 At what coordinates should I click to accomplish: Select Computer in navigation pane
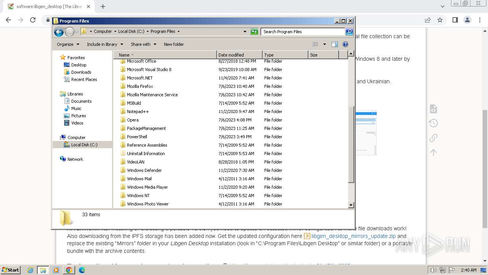point(76,137)
